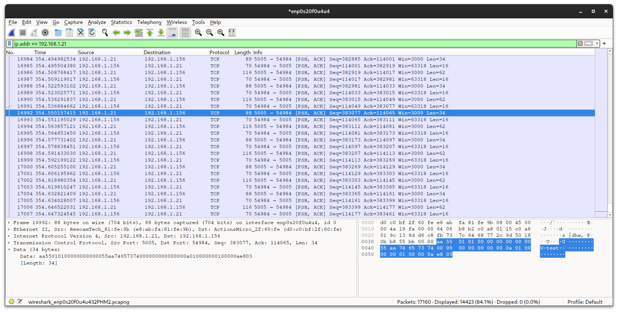Click the packet list vertical scrollbar

tap(610, 131)
